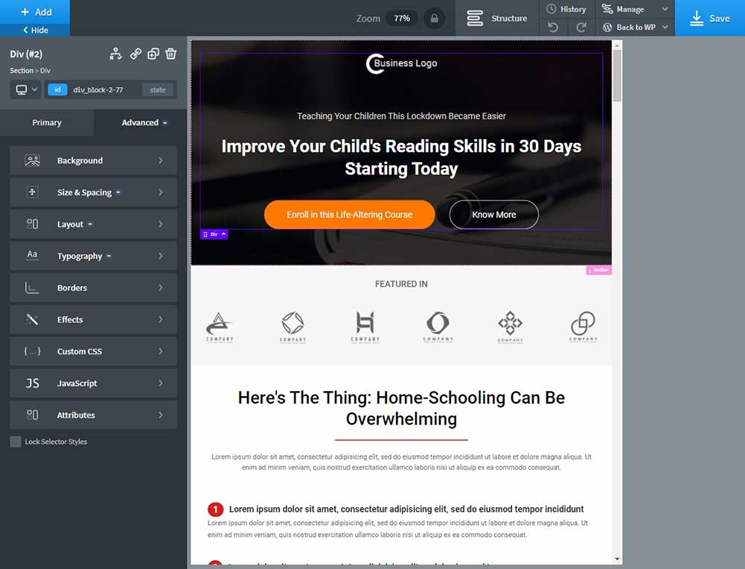Expand Typography chevron arrow

[161, 255]
